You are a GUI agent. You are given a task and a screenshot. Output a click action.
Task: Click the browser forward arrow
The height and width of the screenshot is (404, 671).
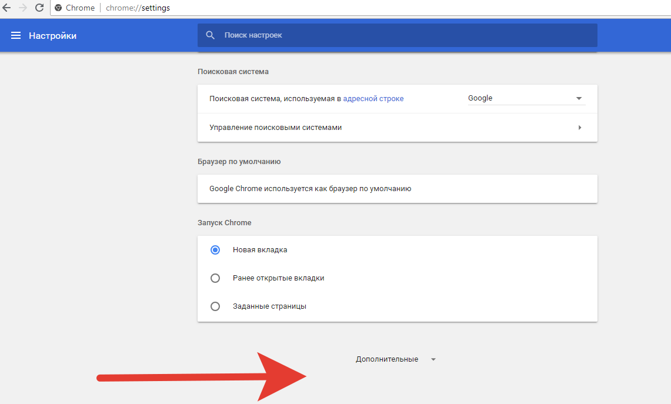coord(23,8)
